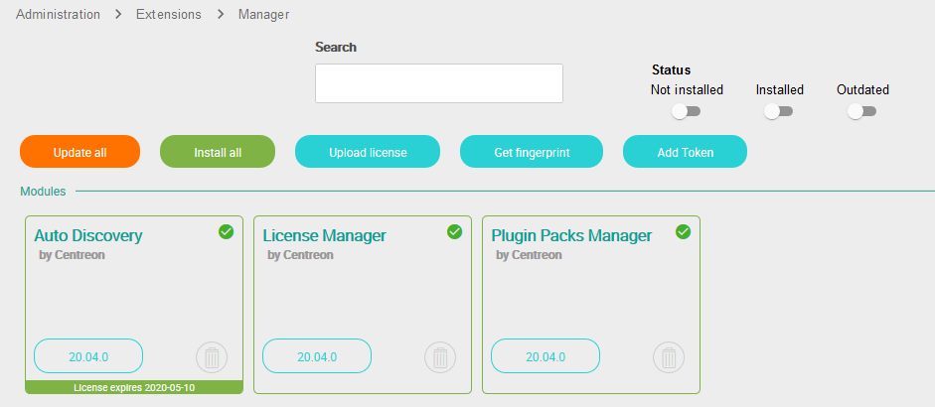The image size is (935, 407).
Task: Click the Add Token button
Action: click(686, 152)
